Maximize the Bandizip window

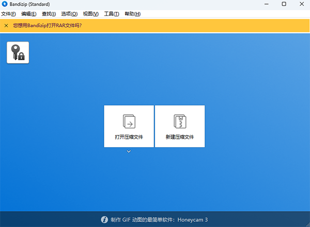(284, 4)
